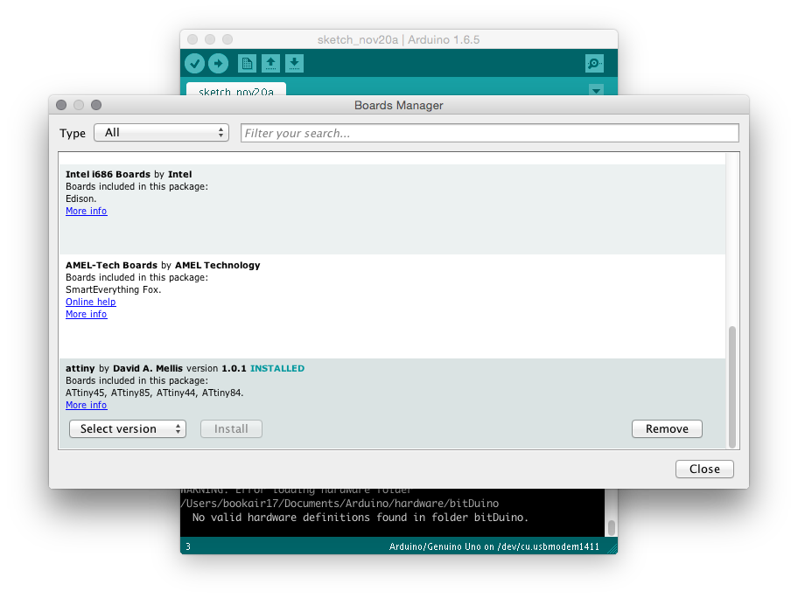Open More info link for Intel i686 Boards
This screenshot has width=798, height=598.
[x=86, y=211]
